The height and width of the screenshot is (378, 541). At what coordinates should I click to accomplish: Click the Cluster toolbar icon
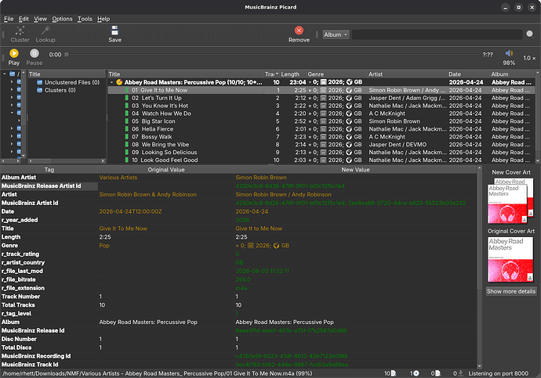tap(20, 31)
